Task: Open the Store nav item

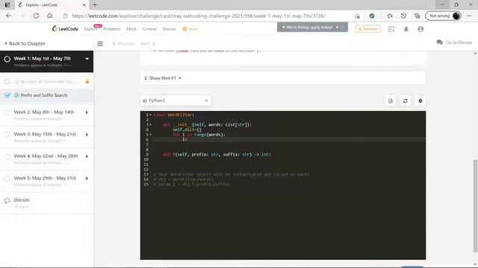Action: (x=190, y=29)
